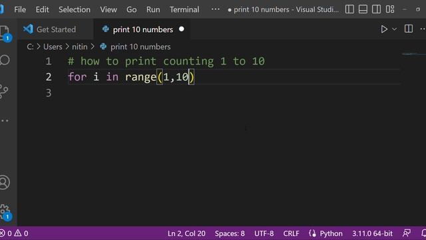Open the File menu
The width and height of the screenshot is (426, 240).
pos(20,9)
